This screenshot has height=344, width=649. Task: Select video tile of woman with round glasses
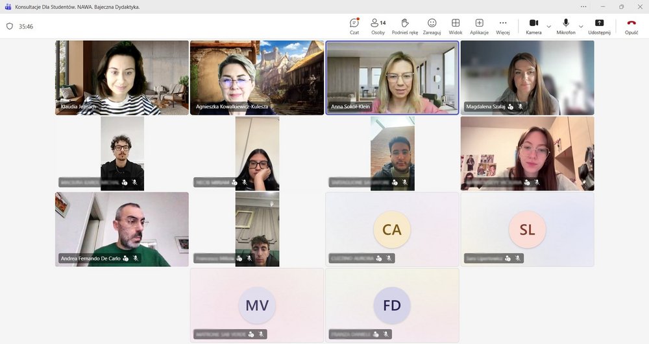(x=527, y=153)
